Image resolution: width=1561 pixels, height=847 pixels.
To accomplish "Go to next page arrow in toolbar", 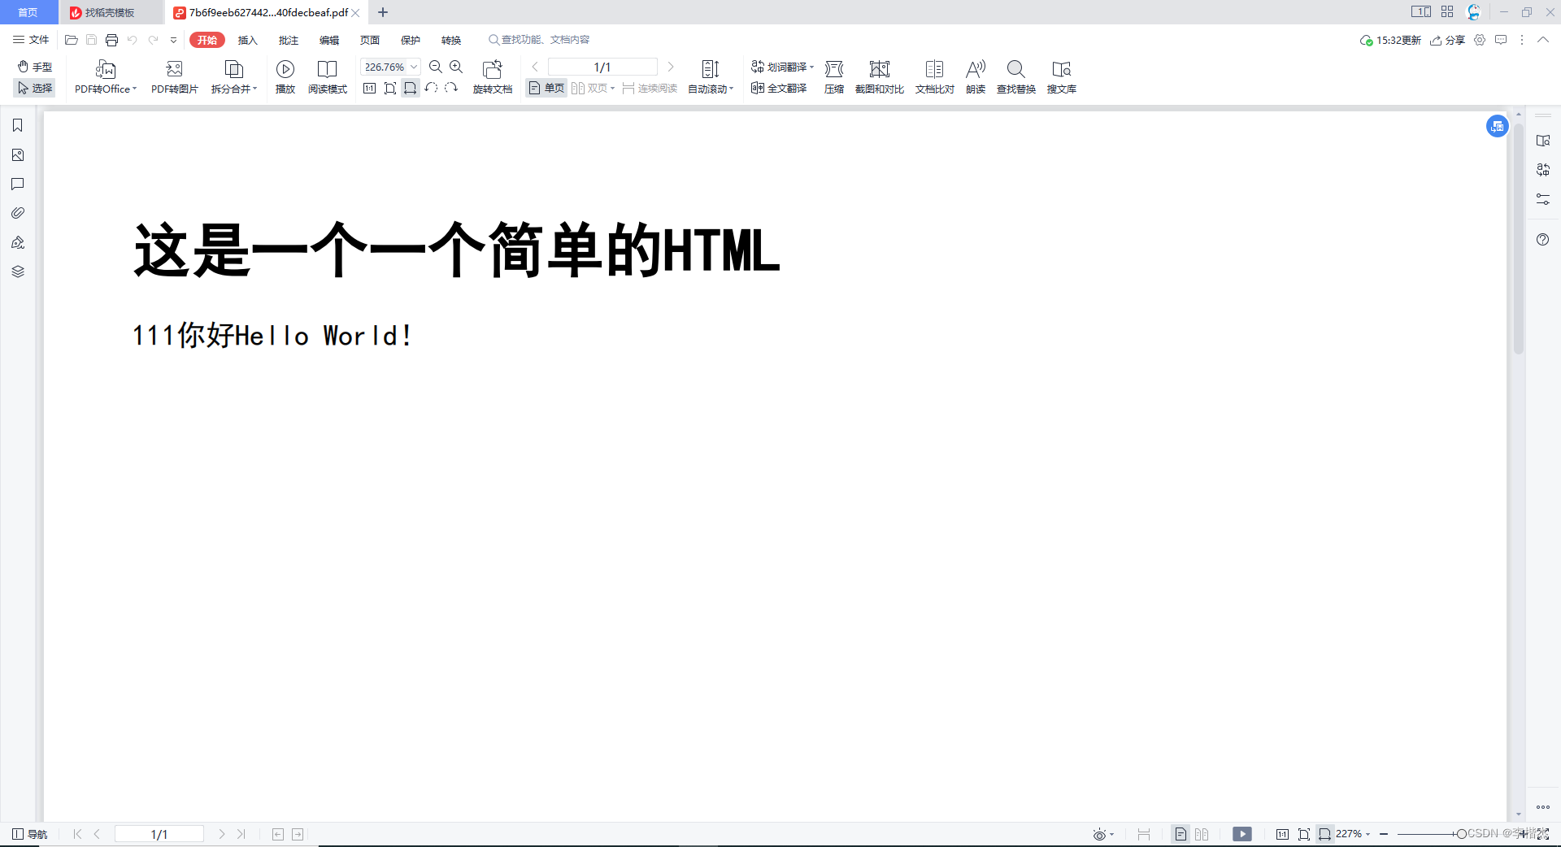I will (x=671, y=67).
